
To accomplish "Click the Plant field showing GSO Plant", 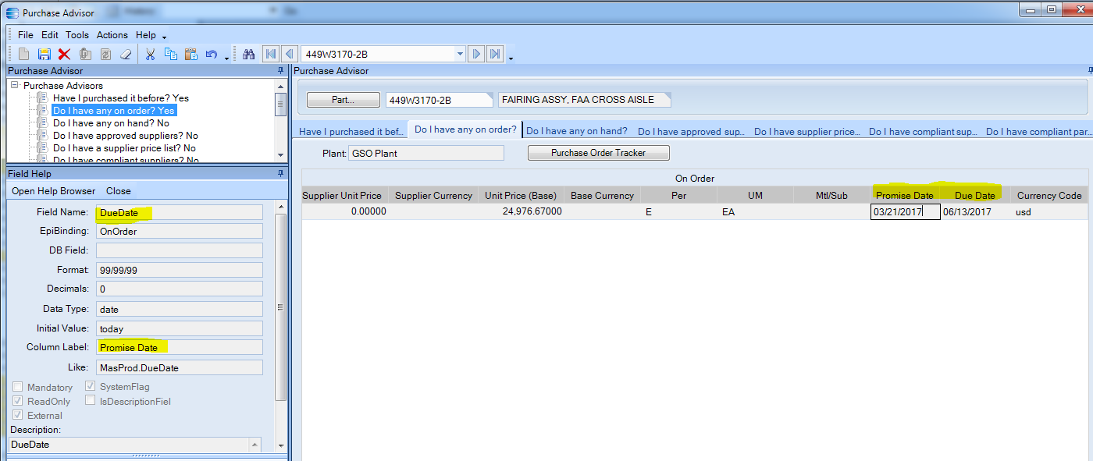I will click(426, 153).
